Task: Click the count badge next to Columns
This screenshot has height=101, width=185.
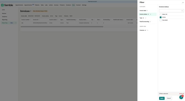Action: 146,30
